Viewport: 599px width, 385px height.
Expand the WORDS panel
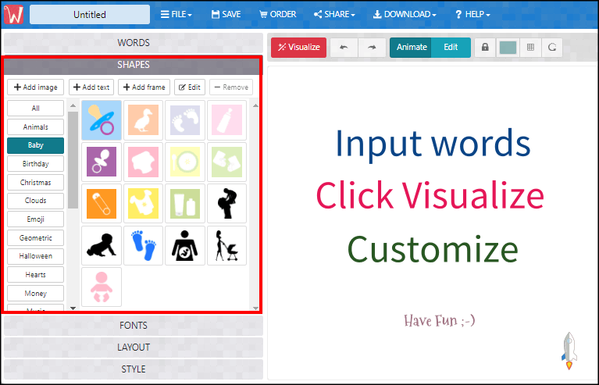pyautogui.click(x=133, y=43)
